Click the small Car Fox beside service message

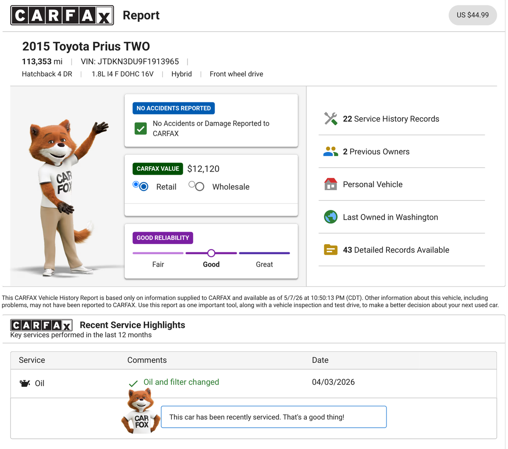[141, 410]
